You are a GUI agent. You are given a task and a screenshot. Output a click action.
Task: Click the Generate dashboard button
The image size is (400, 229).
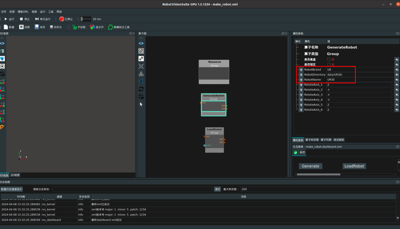pos(311,166)
